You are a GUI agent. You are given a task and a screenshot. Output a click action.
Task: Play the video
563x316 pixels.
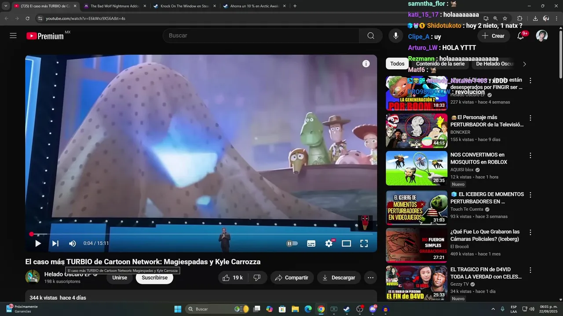click(38, 244)
